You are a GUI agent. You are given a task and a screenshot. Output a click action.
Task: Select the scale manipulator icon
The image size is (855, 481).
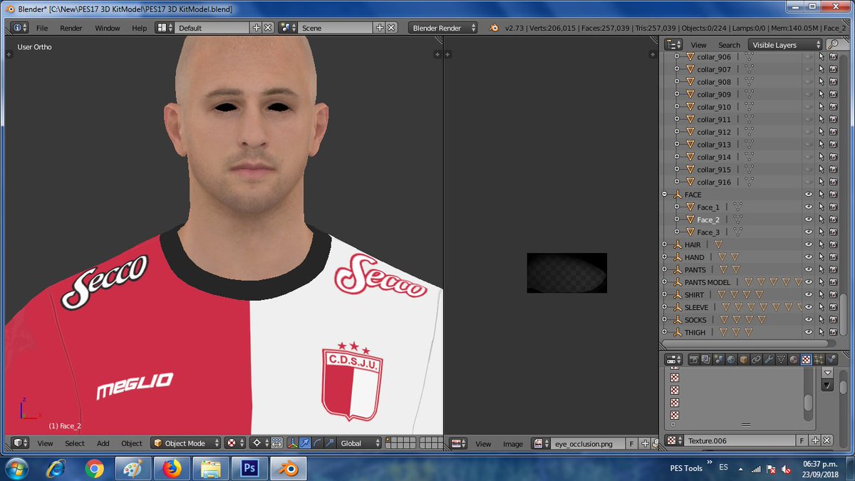(x=330, y=443)
